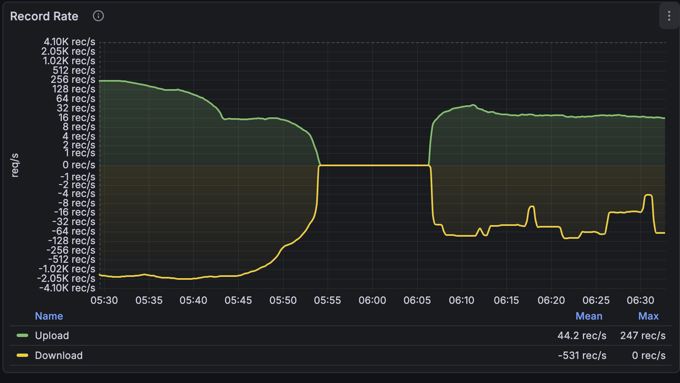
Task: Sort legend by Mean column header
Action: (589, 316)
